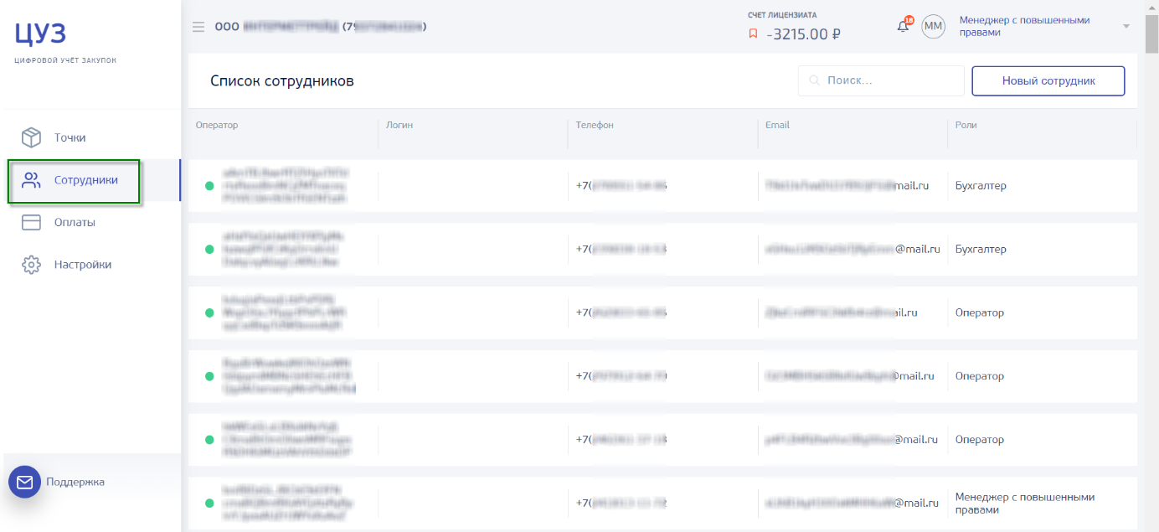The image size is (1159, 532).
Task: Click the first employee's green status dot
Action: pos(209,186)
